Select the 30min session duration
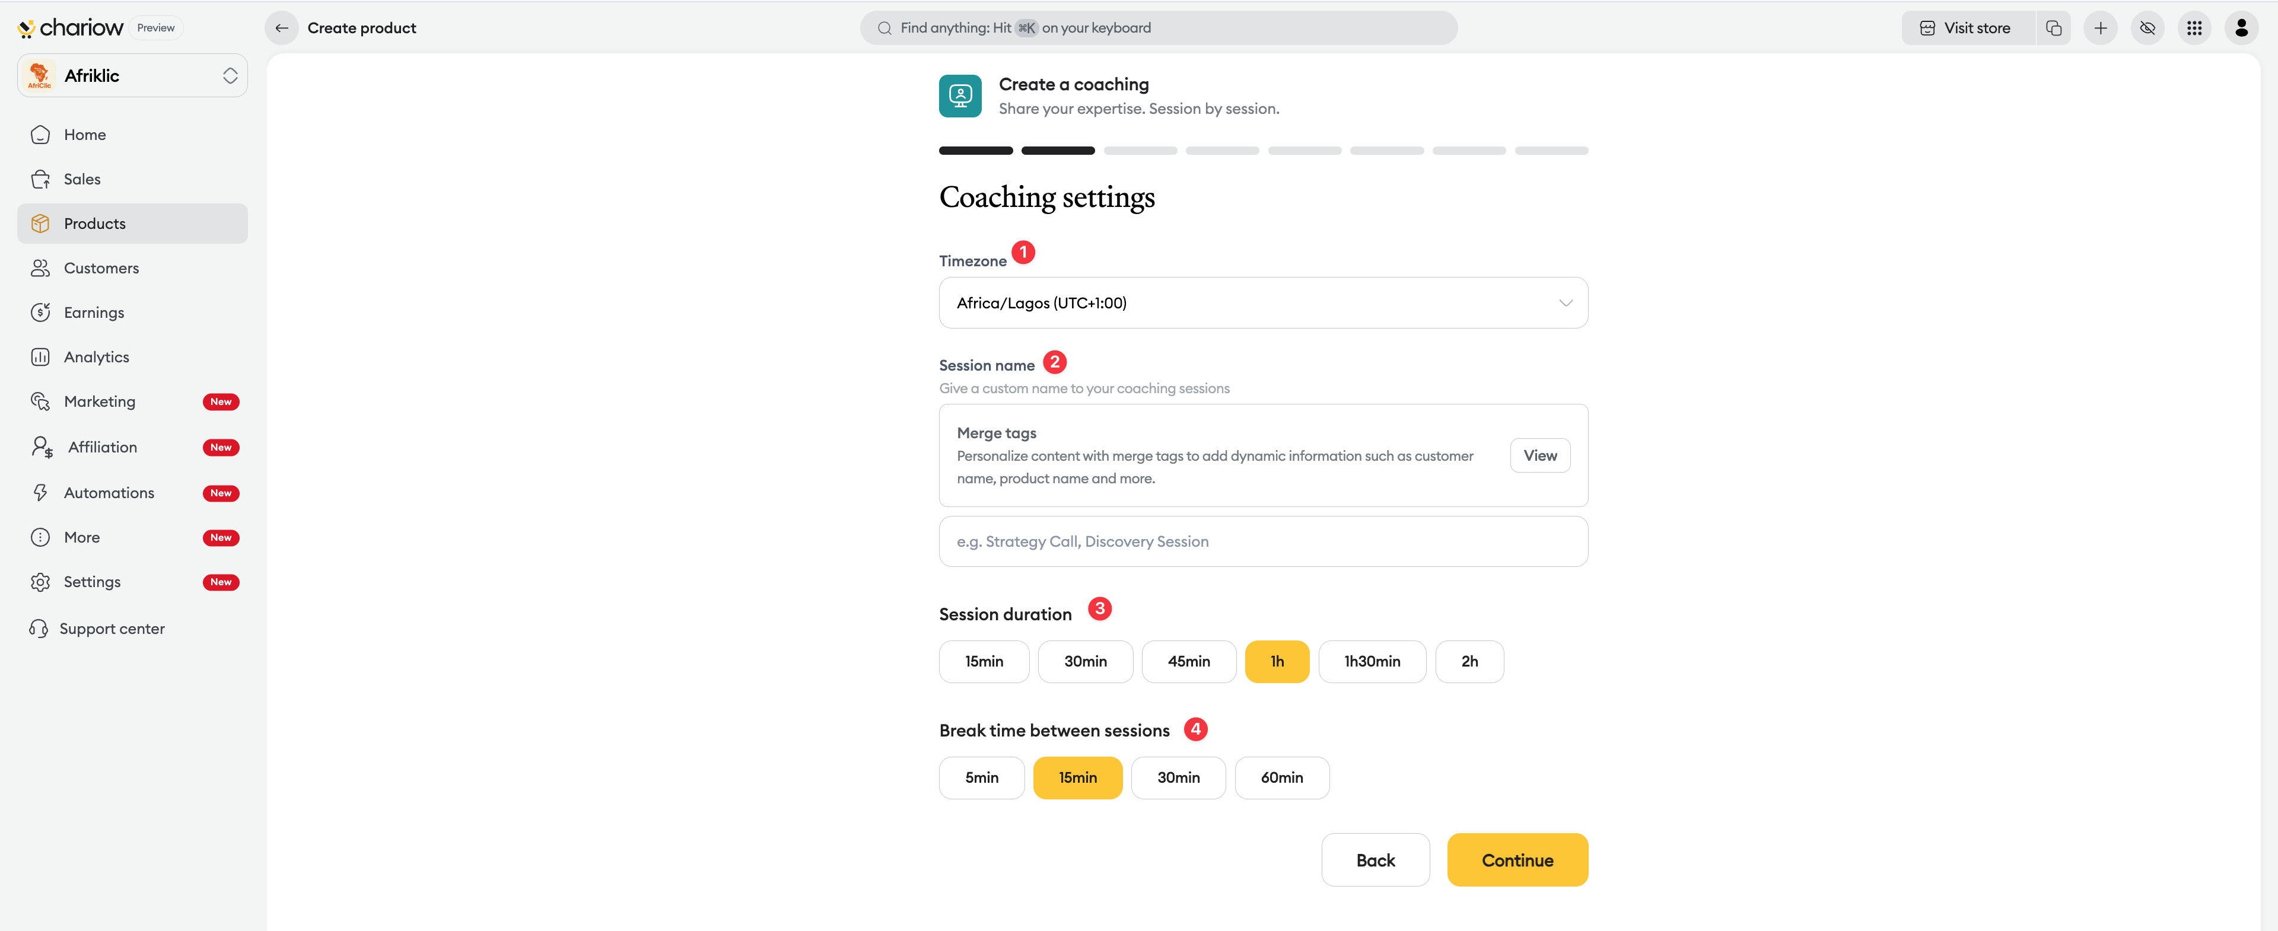The width and height of the screenshot is (2278, 931). pos(1085,661)
